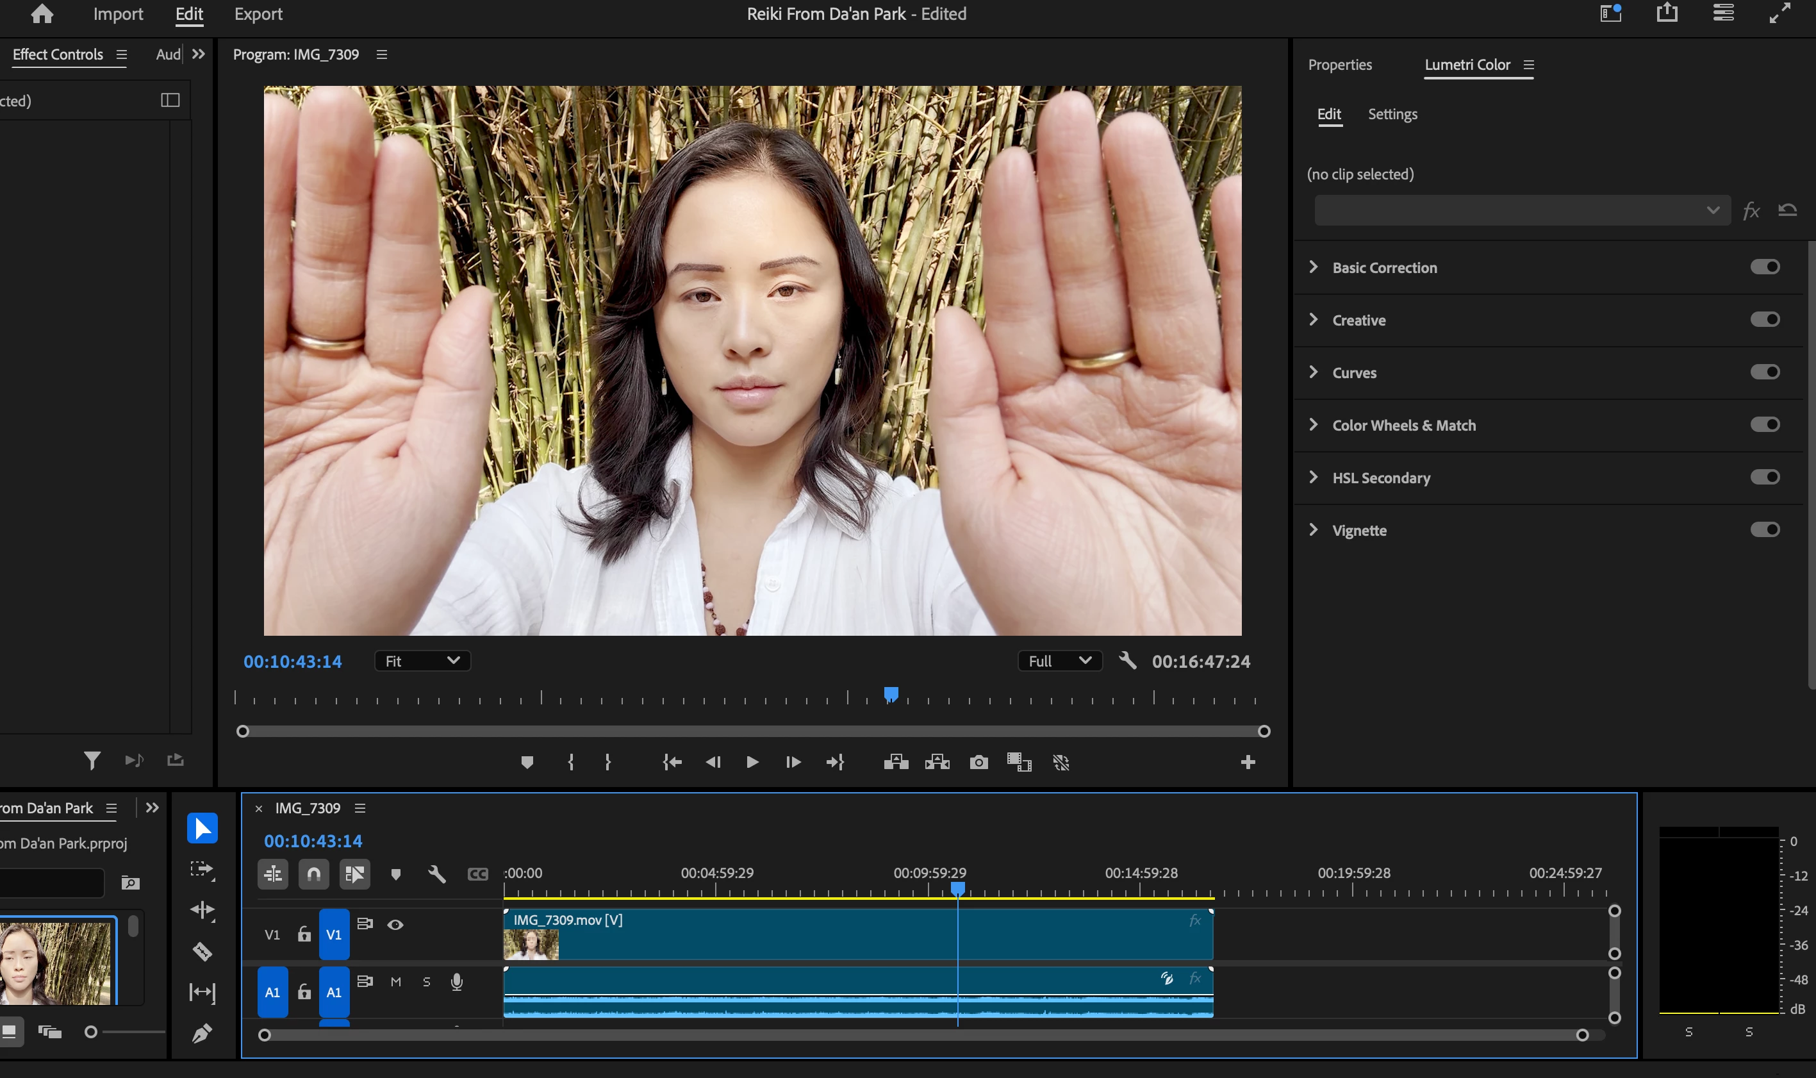Click Step Forward one frame button
Screen dimensions: 1816x1078
(793, 762)
